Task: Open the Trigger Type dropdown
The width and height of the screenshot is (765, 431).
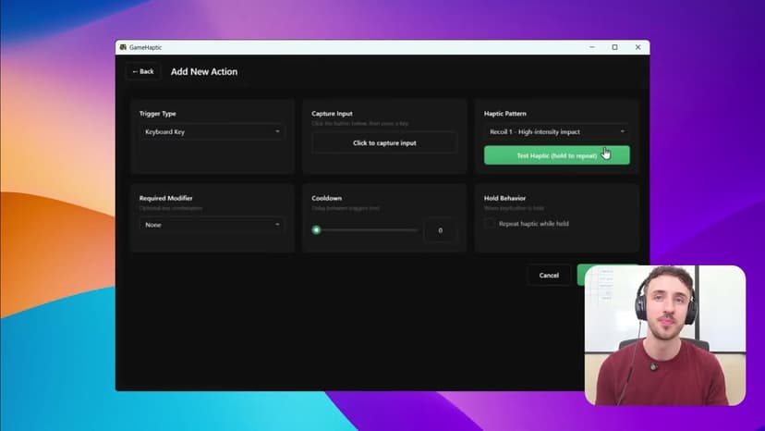Action: 212,131
